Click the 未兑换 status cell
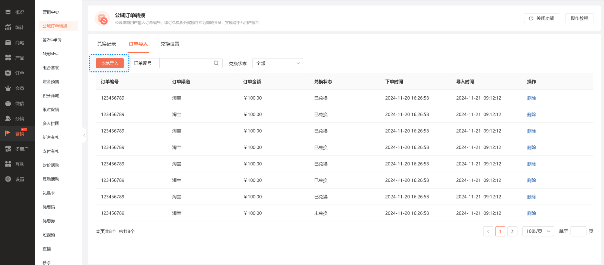Screen dimensions: 604x265 (x=321, y=213)
